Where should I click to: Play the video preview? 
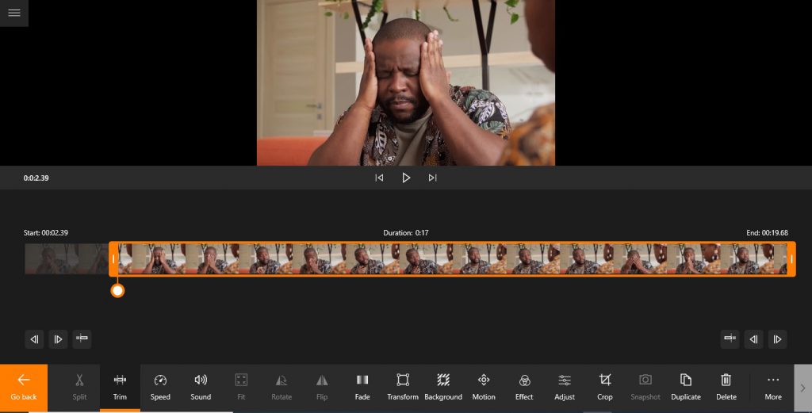(406, 178)
